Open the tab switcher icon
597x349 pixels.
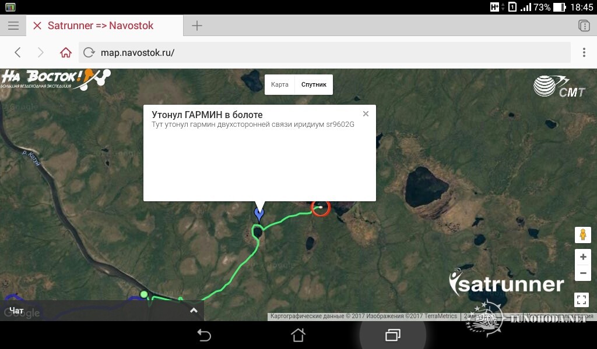click(584, 26)
